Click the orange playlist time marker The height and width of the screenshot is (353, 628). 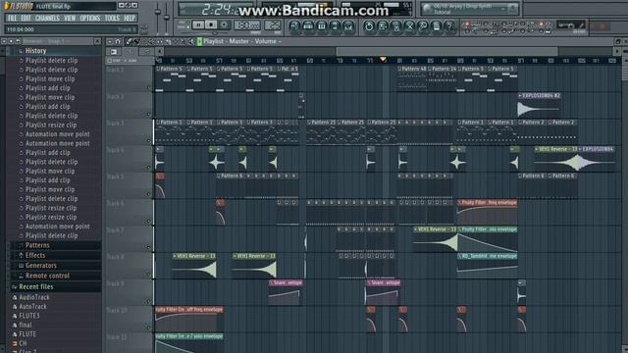(x=383, y=60)
